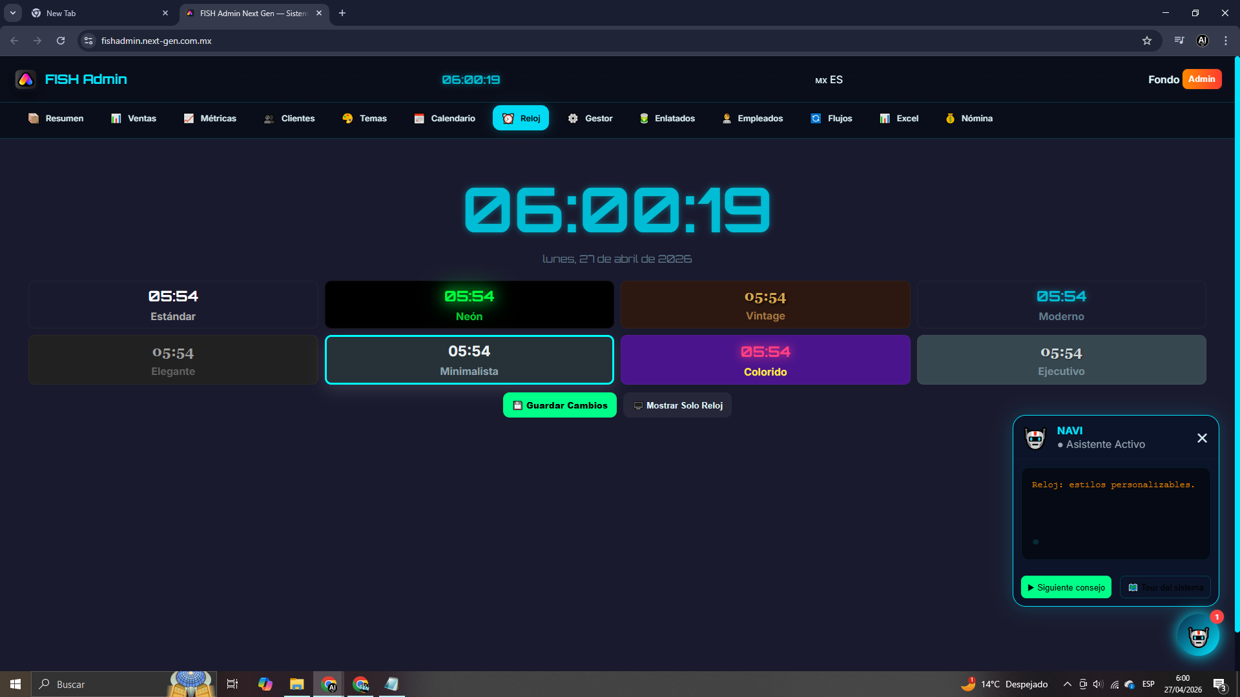This screenshot has width=1240, height=697.
Task: Select the Neón clock style
Action: point(469,305)
